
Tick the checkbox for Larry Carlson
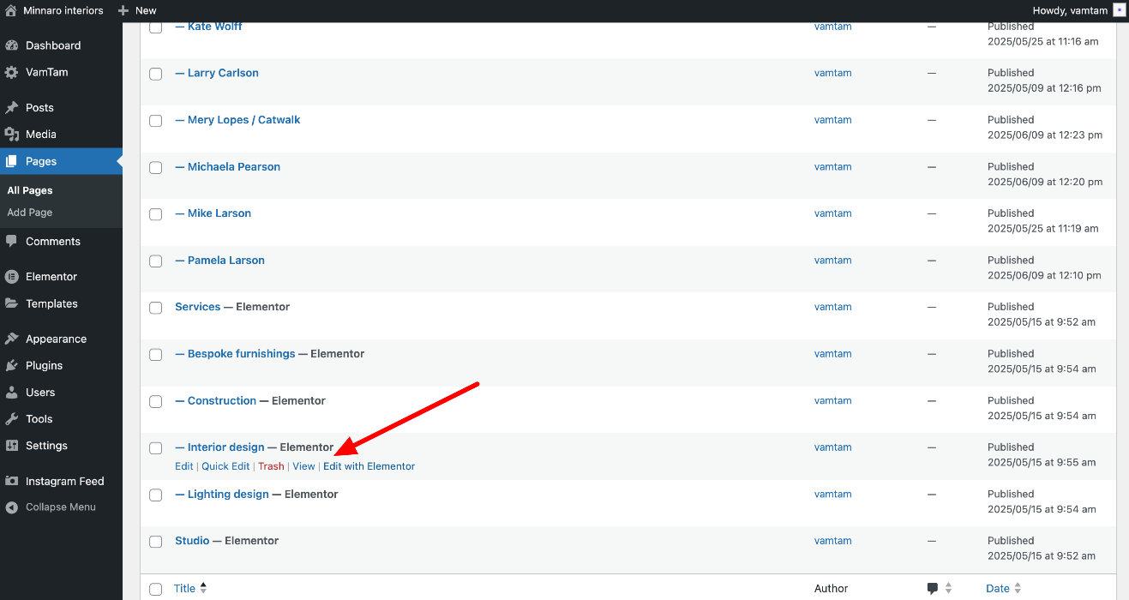coord(156,74)
